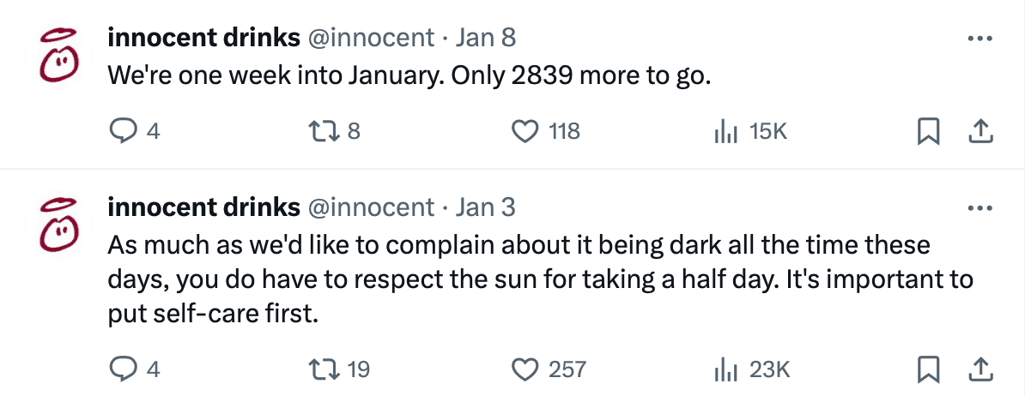
Task: View analytics showing 15K views
Action: pyautogui.click(x=725, y=131)
